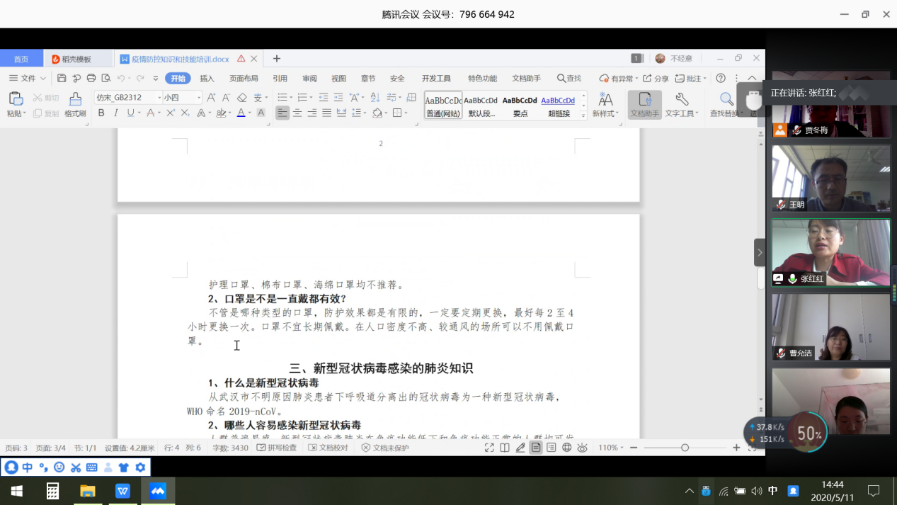Expand the 110% zoom level dropdown
The height and width of the screenshot is (505, 897).
tap(611, 448)
